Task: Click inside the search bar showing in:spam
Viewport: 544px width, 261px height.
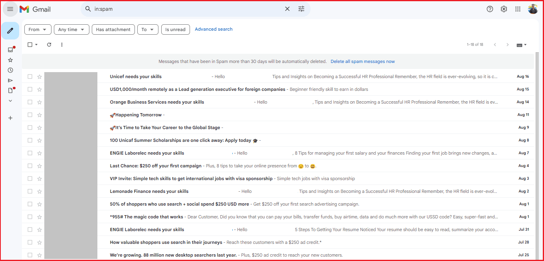Action: [180, 8]
